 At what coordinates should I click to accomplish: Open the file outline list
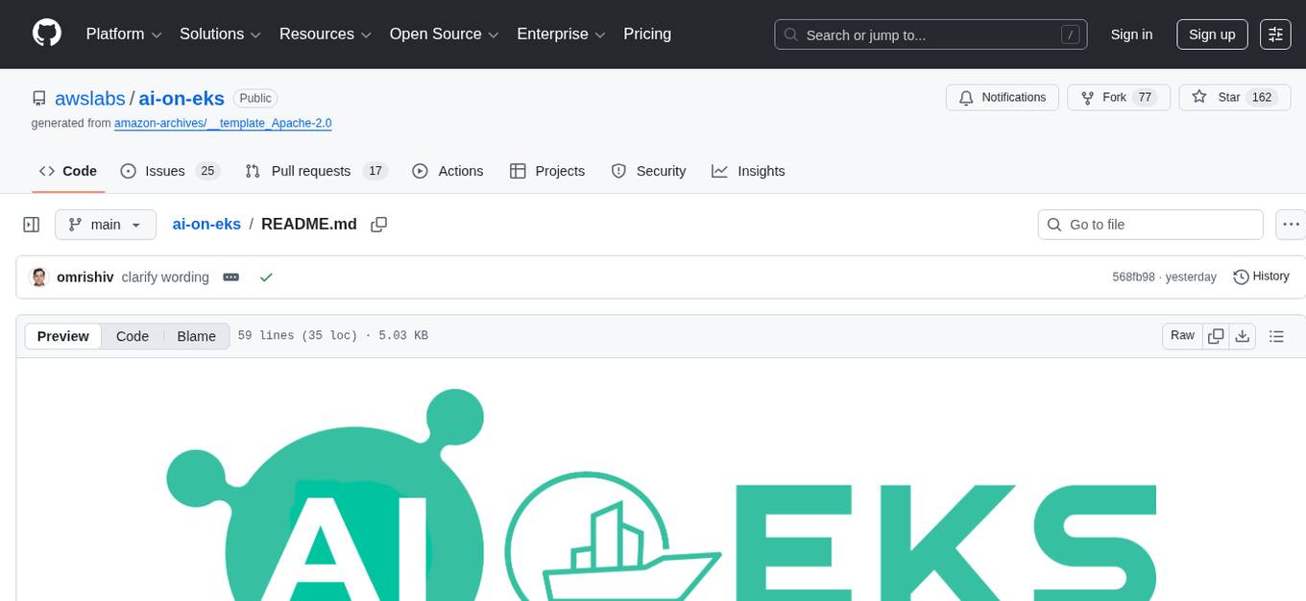[x=1276, y=336]
